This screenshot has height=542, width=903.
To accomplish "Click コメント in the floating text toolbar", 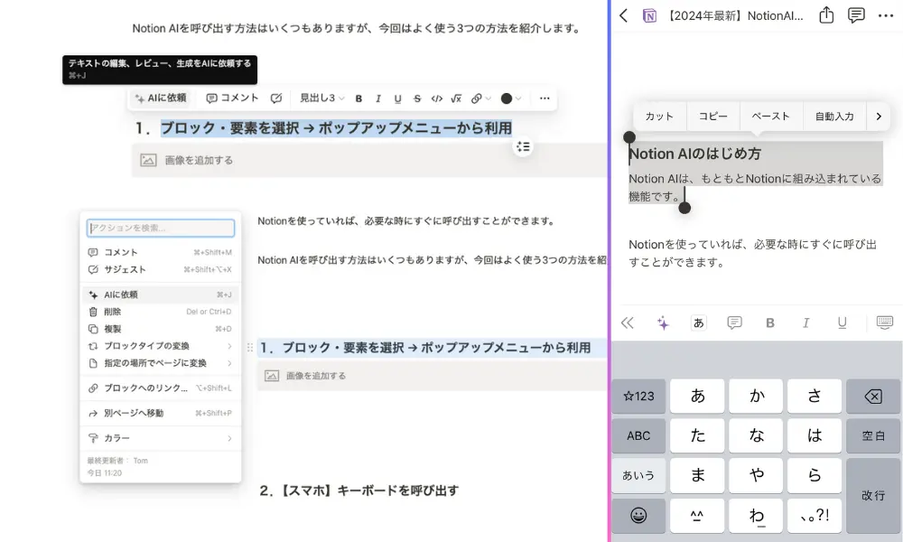I will click(233, 98).
